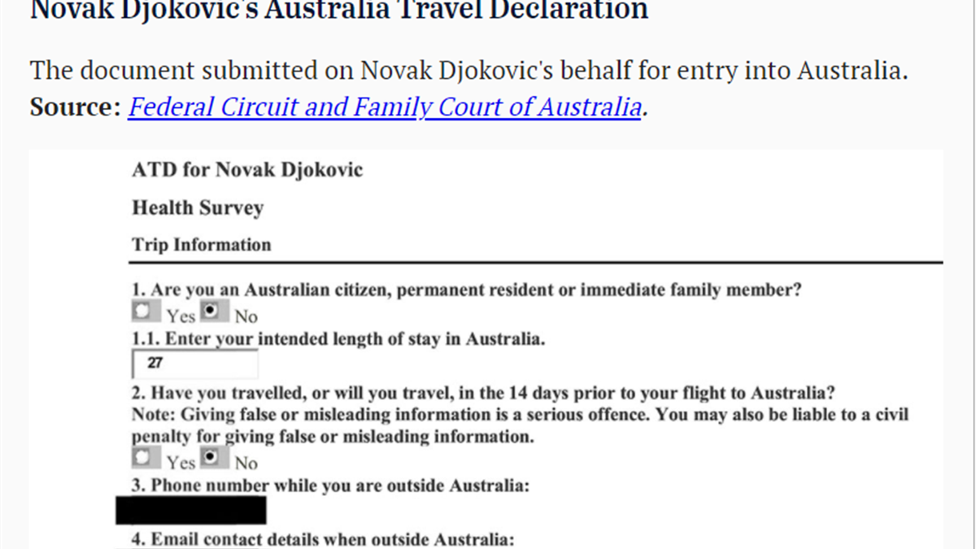
Task: Click the 'Email contact details' question label
Action: pyautogui.click(x=323, y=539)
